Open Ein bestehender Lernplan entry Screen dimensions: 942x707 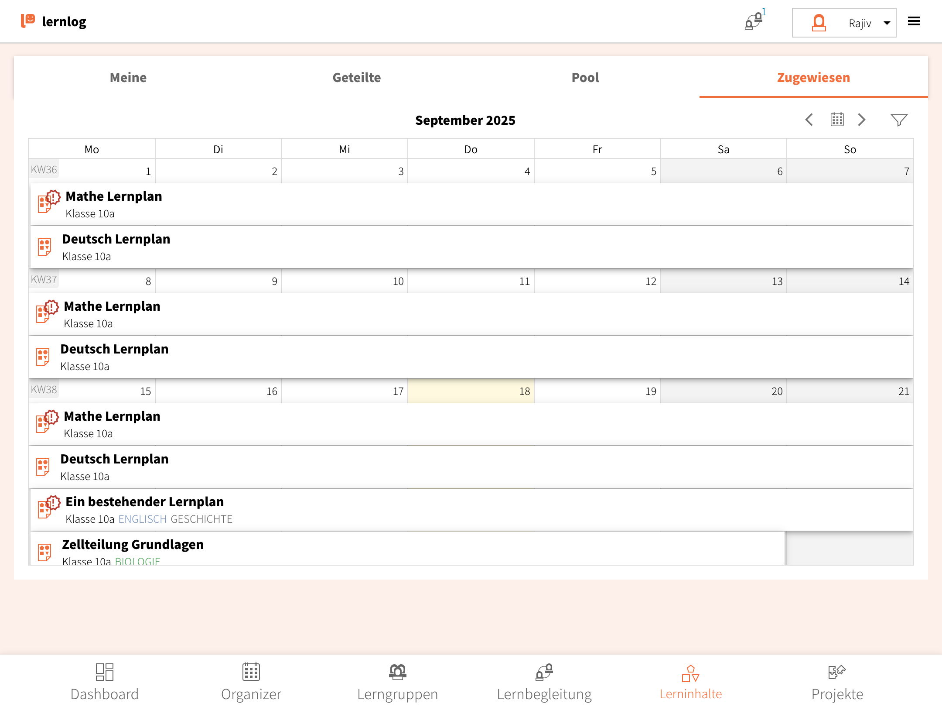point(144,502)
